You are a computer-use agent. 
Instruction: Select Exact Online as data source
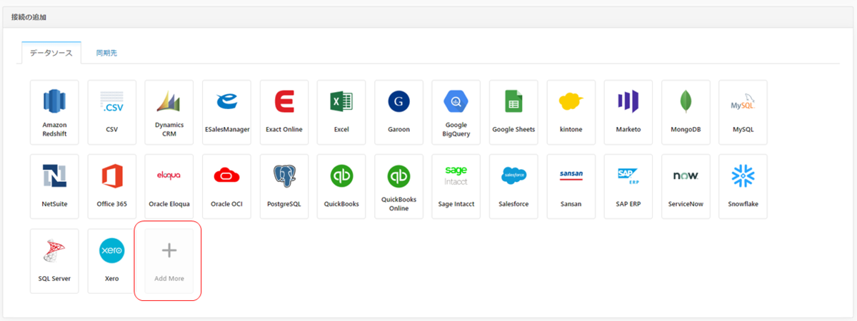[284, 112]
